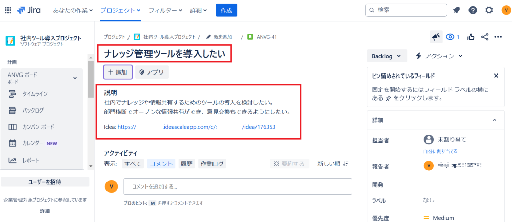Click the feedback megaphone icon

click(435, 37)
